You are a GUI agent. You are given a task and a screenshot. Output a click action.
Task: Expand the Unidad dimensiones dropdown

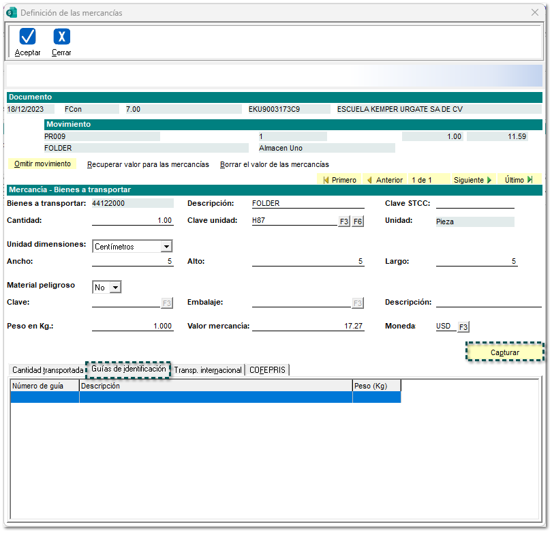coord(166,247)
